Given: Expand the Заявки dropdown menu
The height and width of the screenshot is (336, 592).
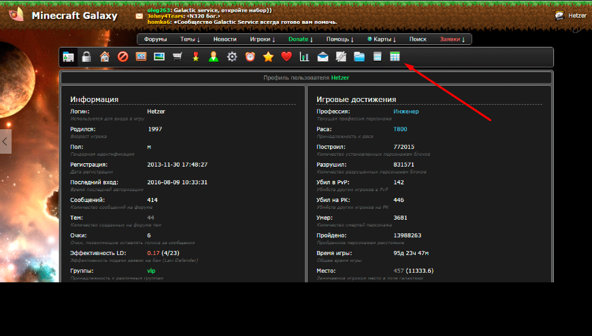Looking at the screenshot, I should [x=453, y=39].
